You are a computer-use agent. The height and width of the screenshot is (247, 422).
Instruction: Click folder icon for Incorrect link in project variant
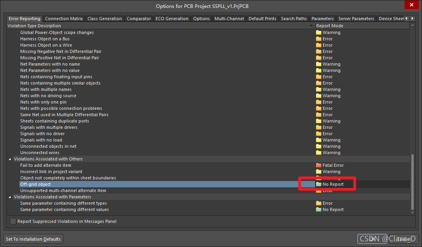(x=319, y=172)
